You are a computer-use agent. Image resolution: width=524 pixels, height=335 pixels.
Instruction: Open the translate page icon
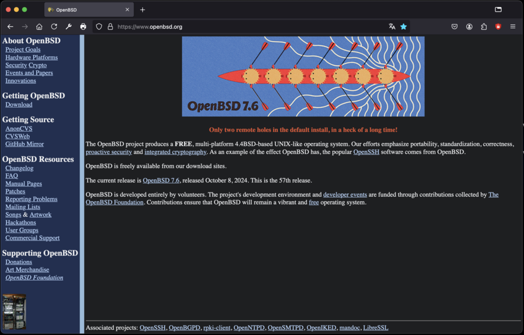pyautogui.click(x=392, y=27)
